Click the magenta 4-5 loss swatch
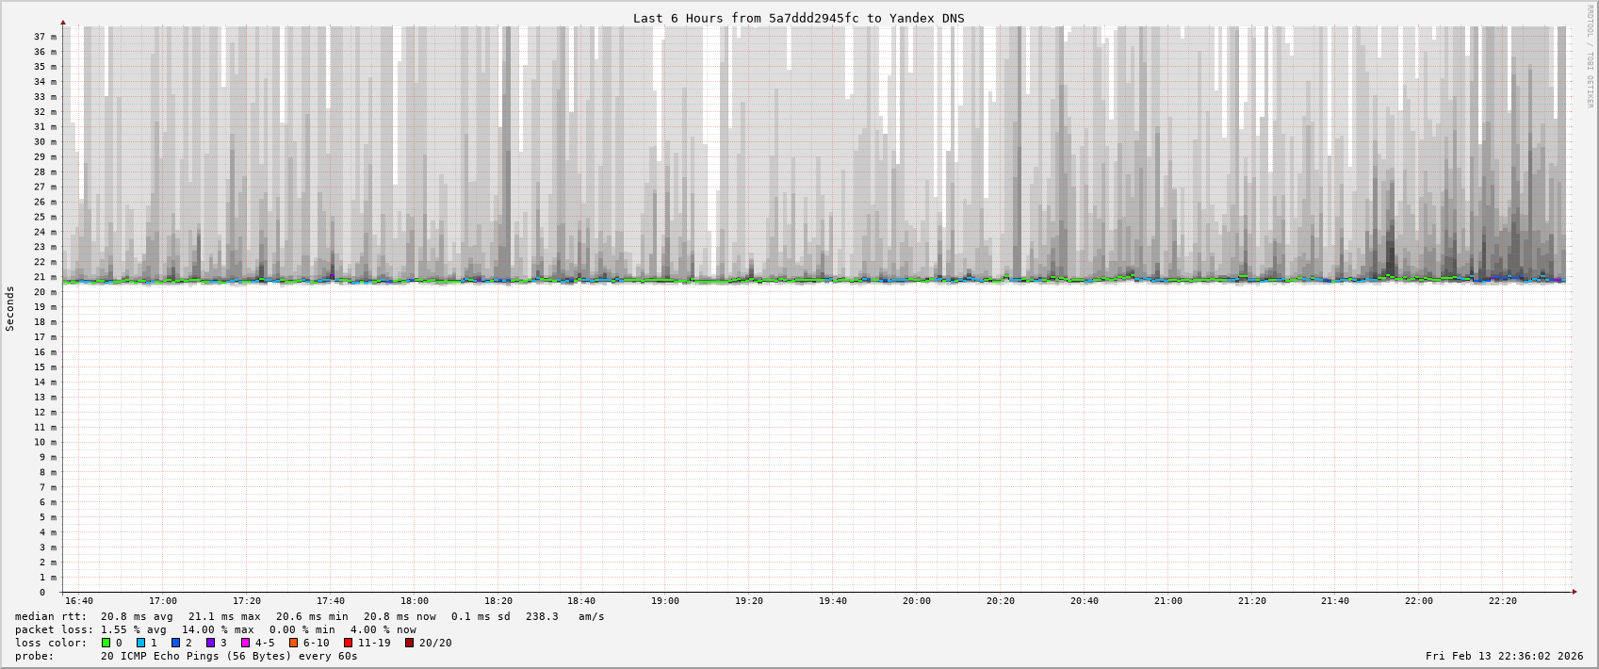 (246, 643)
